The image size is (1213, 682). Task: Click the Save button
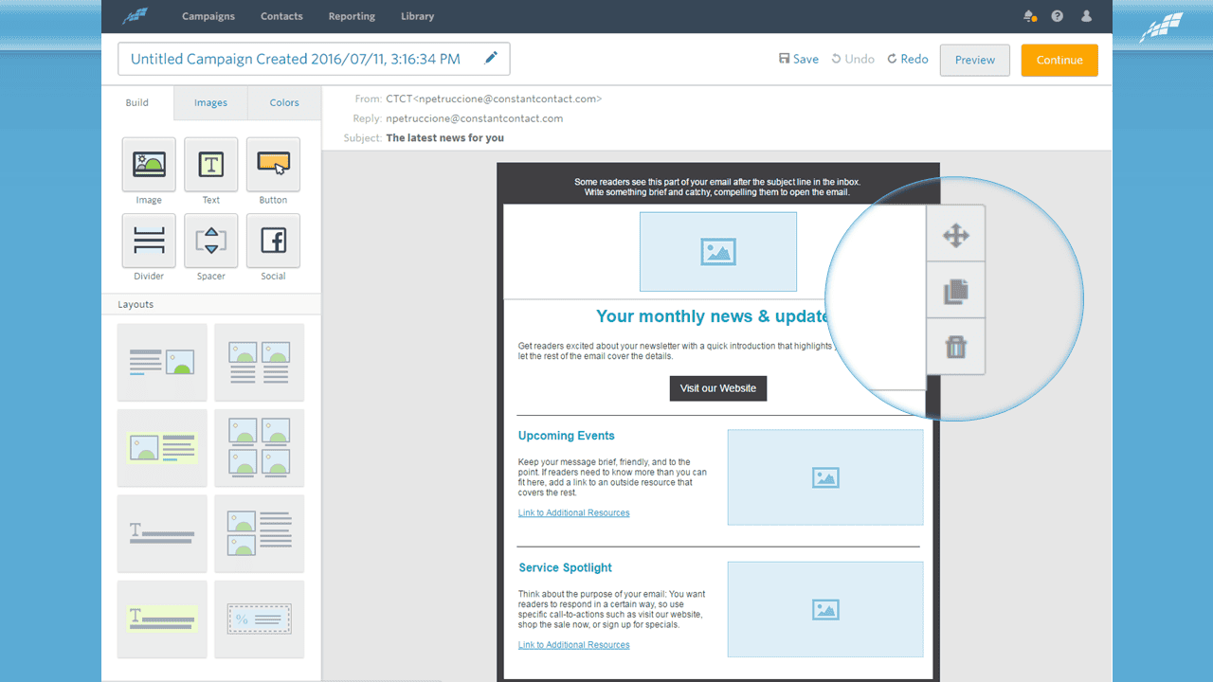[x=799, y=59]
